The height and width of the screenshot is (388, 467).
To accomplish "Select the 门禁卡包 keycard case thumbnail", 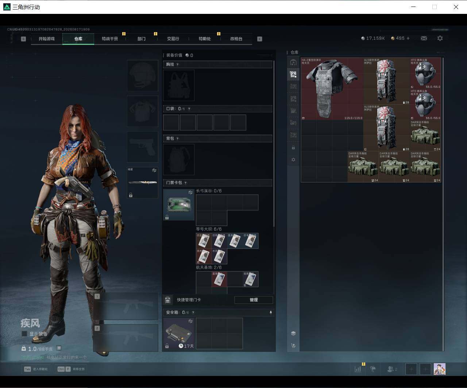I will [x=179, y=205].
